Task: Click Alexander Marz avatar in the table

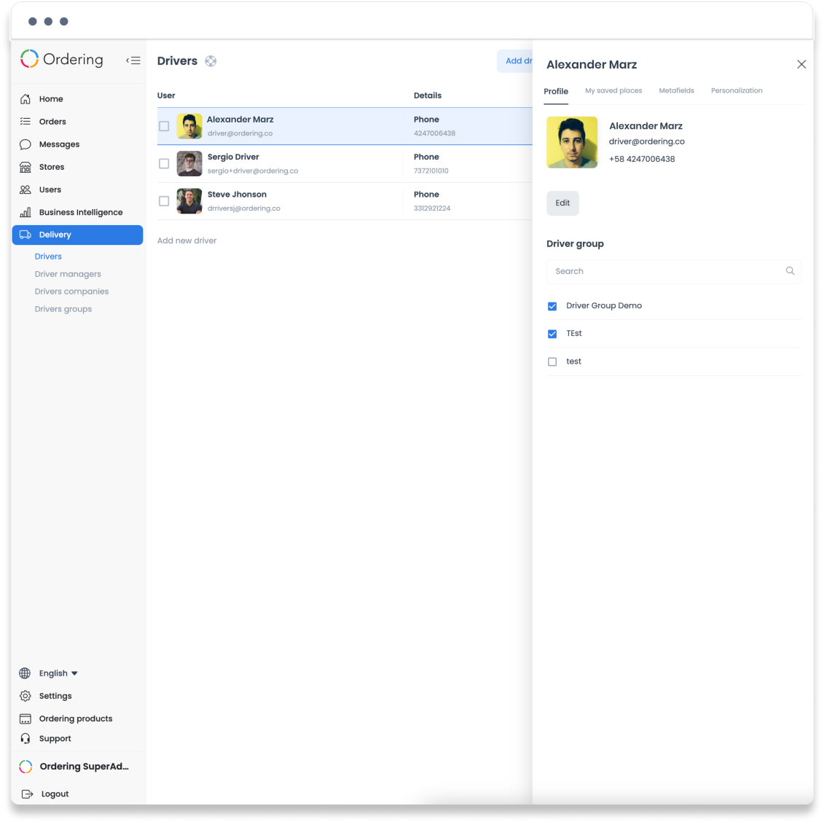Action: click(189, 126)
